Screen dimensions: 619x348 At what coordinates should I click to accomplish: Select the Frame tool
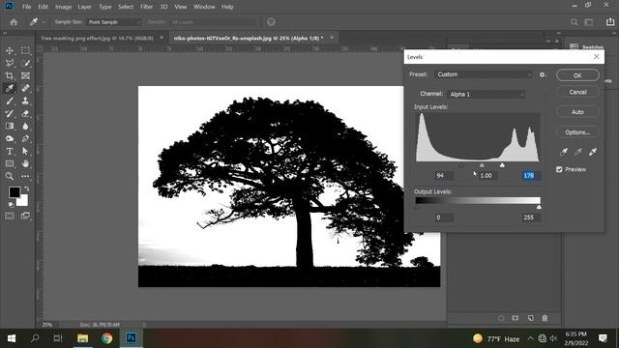click(x=25, y=75)
